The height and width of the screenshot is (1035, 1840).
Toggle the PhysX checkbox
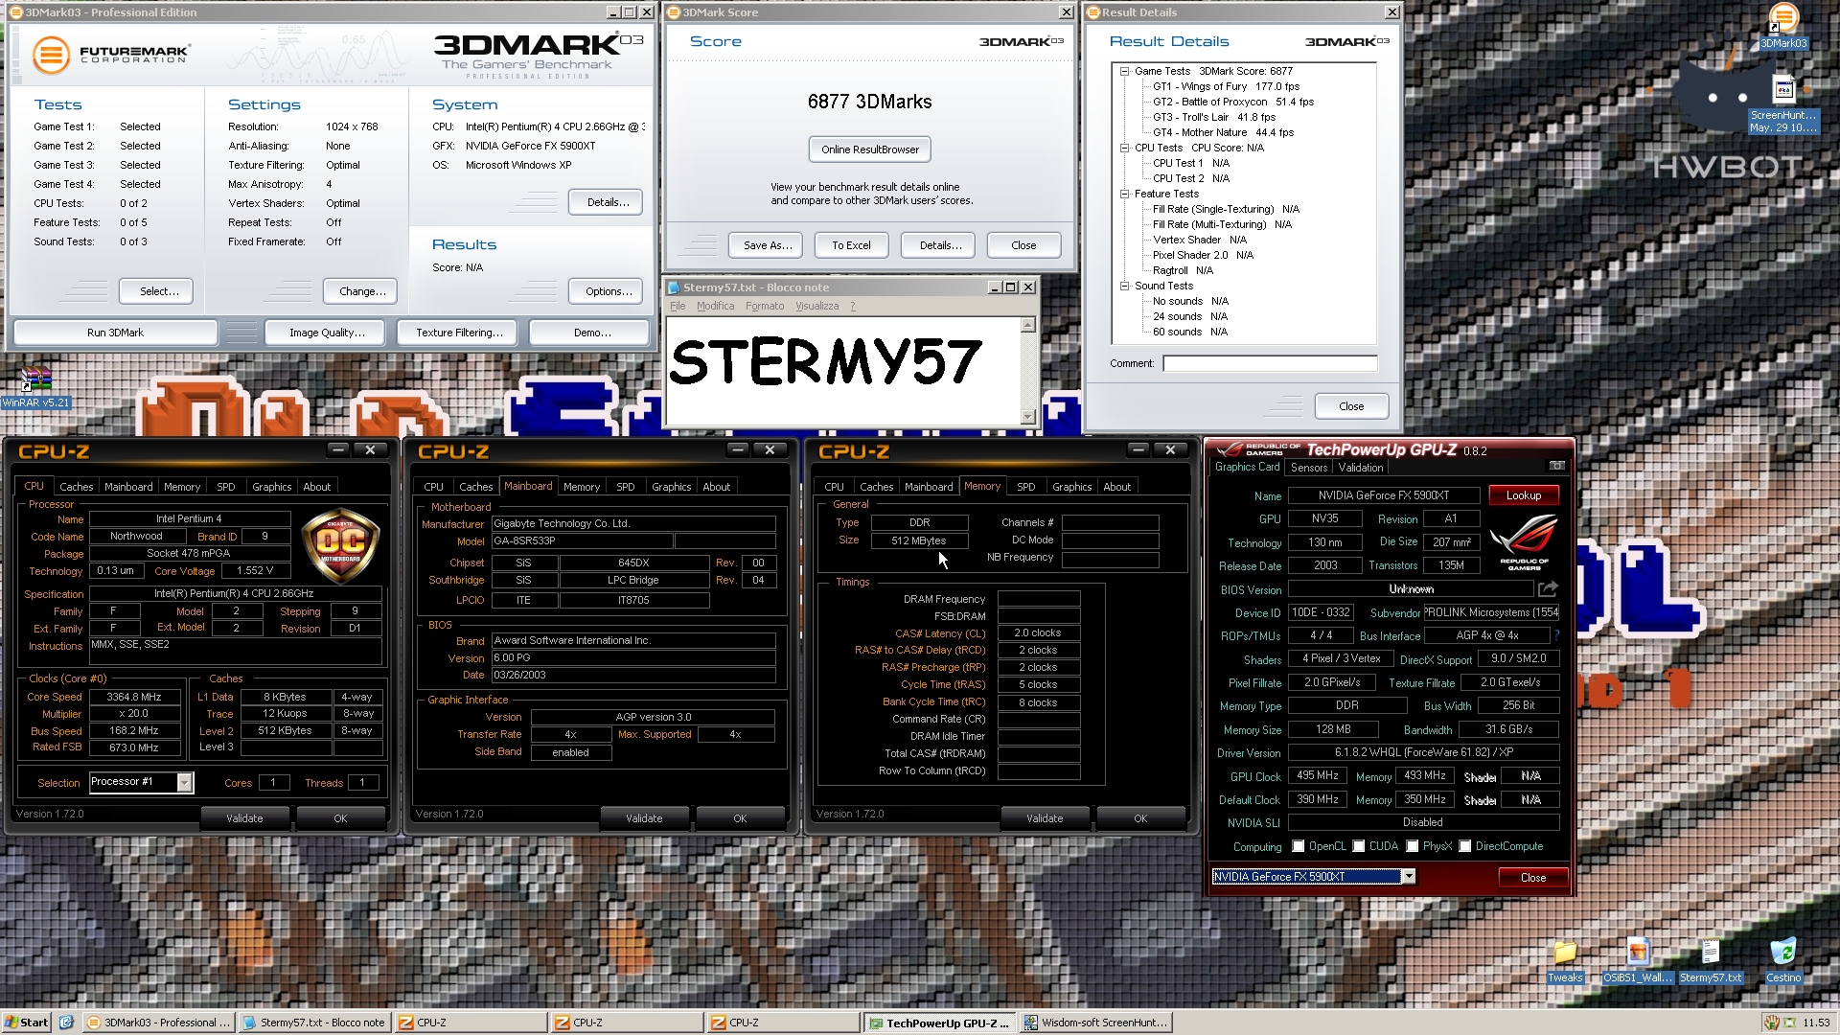[x=1413, y=846]
